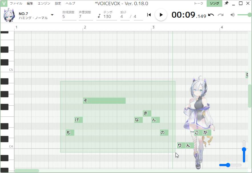Viewport: 252px width, 173px height.
Task: Select the note ご
Action: point(198,132)
